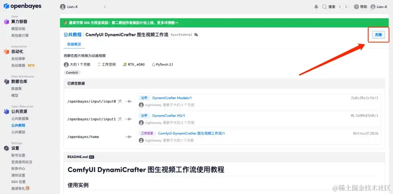
Task: Click the ComfyUI tag
Action: click(x=72, y=73)
